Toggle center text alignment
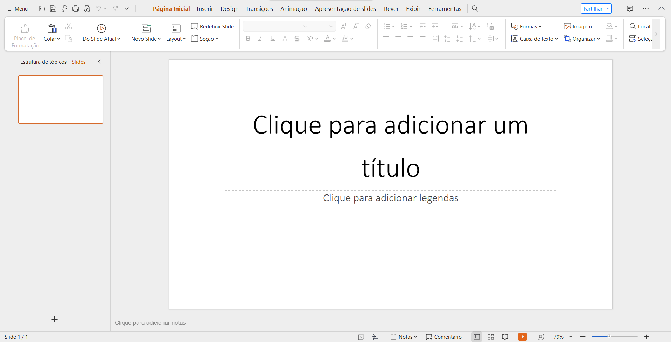671x342 pixels. point(398,39)
